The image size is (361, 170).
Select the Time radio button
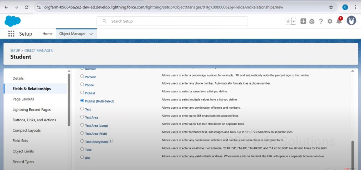click(x=82, y=149)
